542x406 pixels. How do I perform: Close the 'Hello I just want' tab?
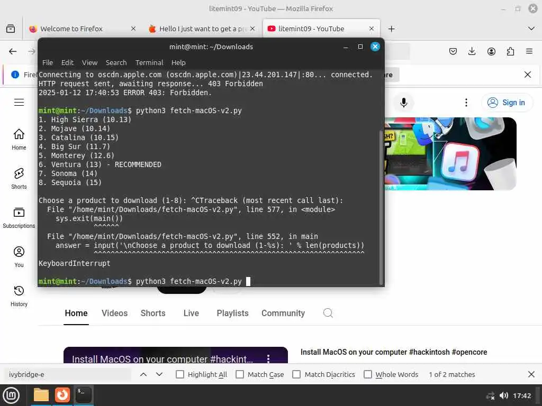pyautogui.click(x=252, y=29)
